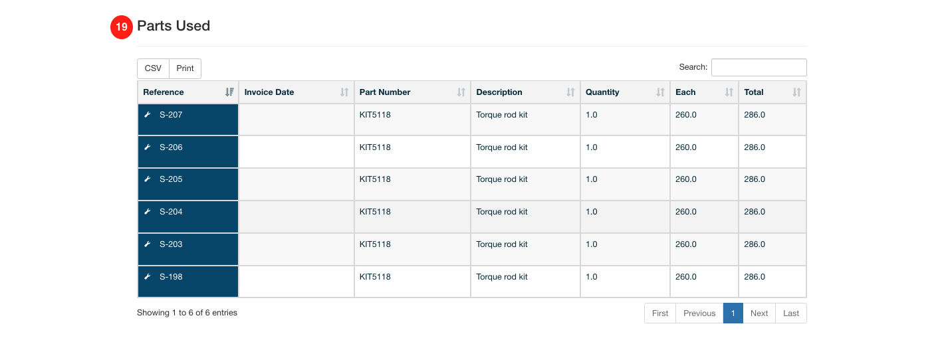Export parts table as CSV

click(153, 68)
